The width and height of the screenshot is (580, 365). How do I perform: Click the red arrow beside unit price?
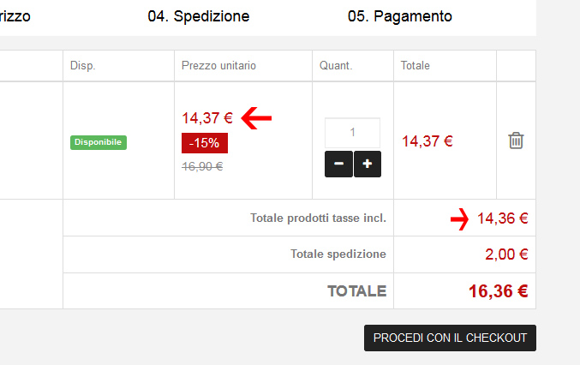tap(256, 118)
